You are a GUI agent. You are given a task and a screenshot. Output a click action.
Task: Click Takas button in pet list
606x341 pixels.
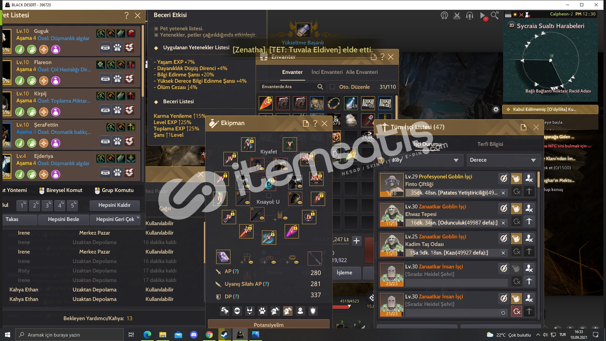(20, 219)
